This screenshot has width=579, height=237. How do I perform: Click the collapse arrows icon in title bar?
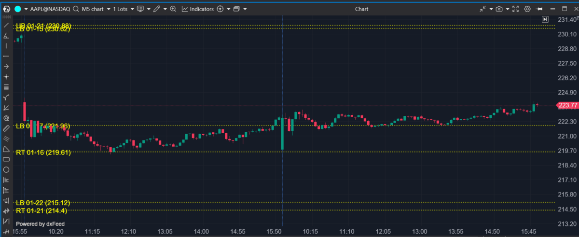click(483, 9)
